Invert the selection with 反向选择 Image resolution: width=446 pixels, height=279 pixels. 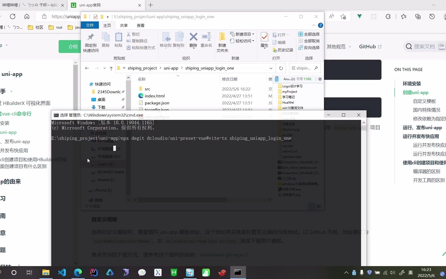point(309,48)
